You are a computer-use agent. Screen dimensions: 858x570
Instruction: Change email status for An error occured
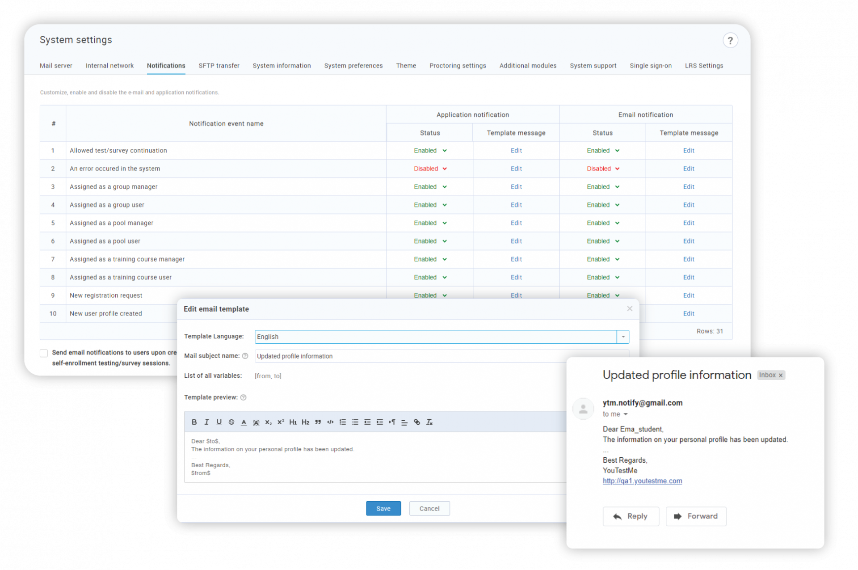(x=603, y=169)
